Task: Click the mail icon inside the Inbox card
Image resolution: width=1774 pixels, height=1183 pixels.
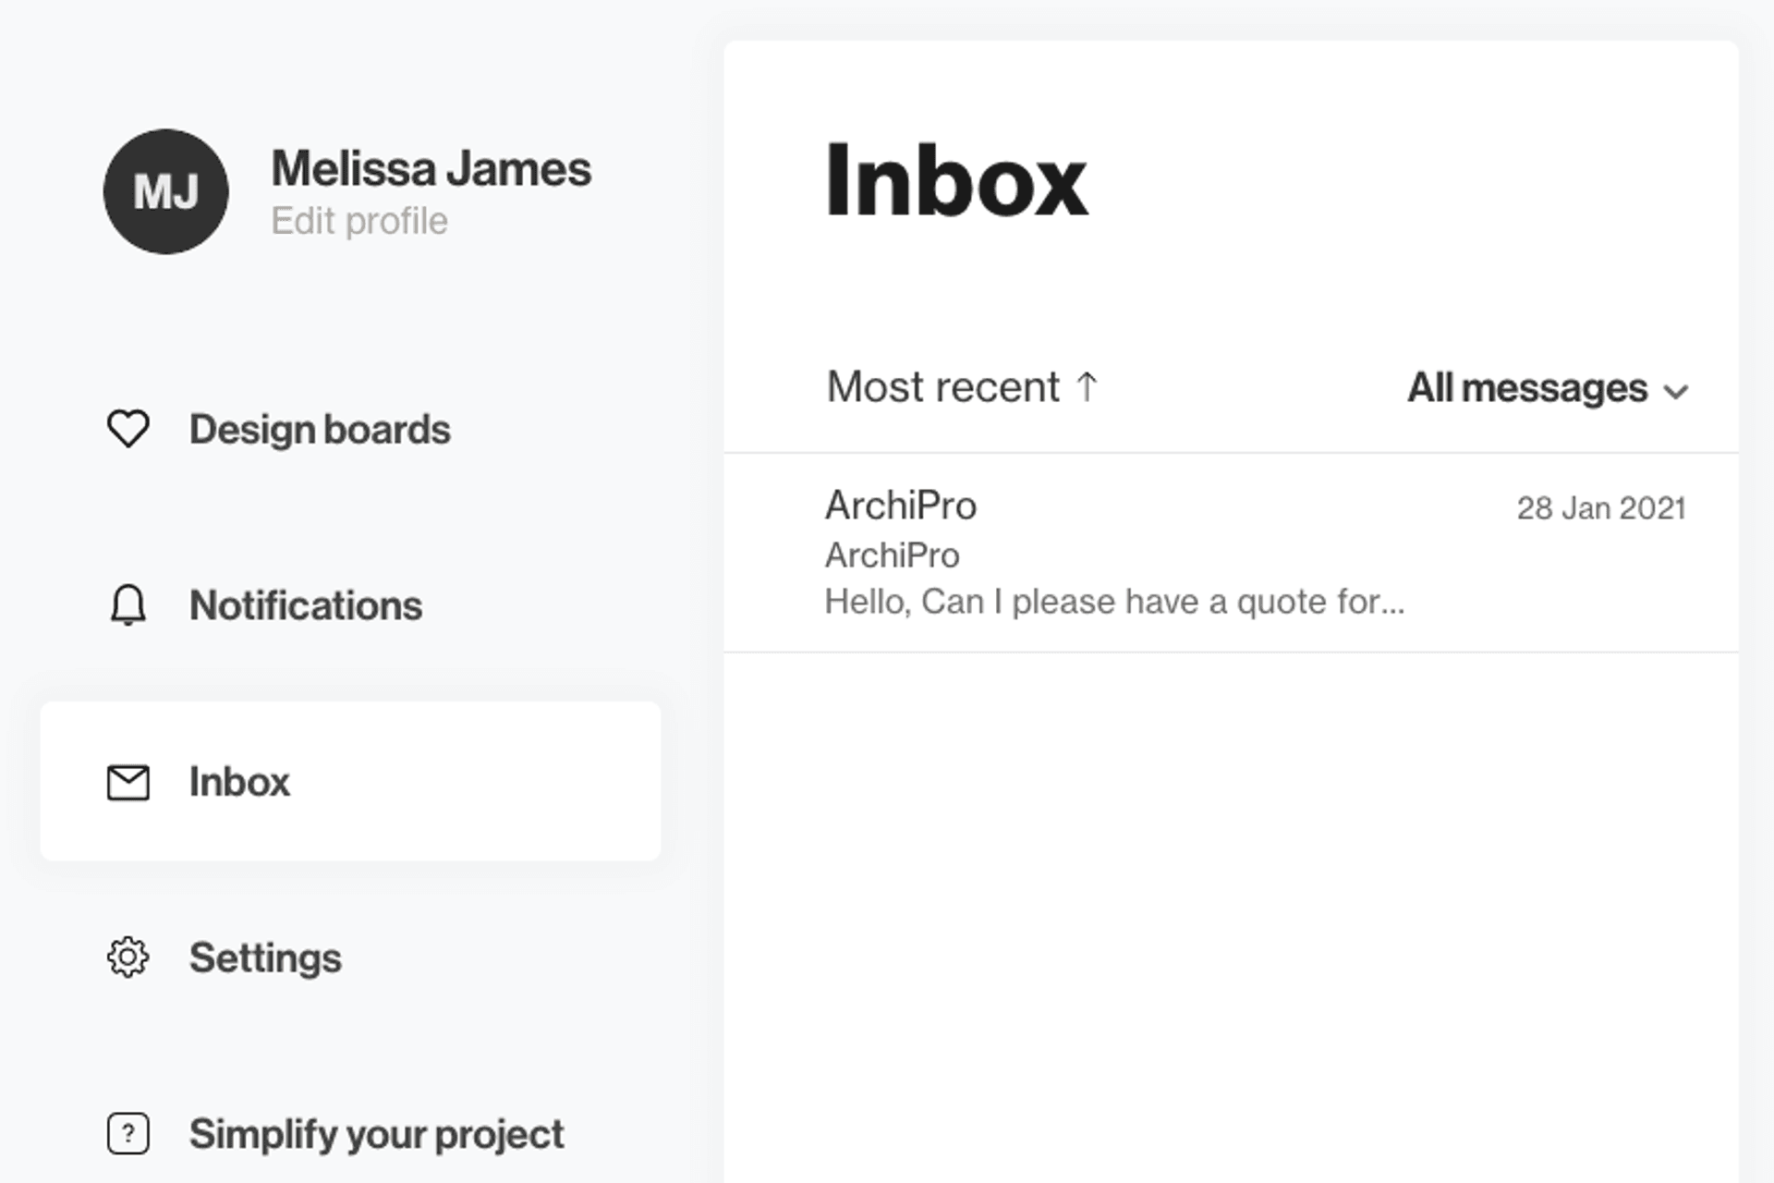Action: 128,782
